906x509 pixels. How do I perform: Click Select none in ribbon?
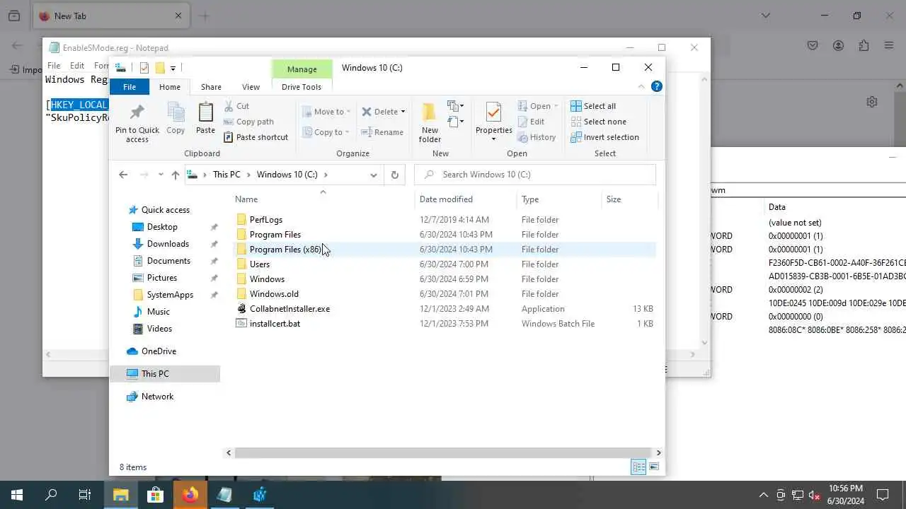tap(598, 122)
